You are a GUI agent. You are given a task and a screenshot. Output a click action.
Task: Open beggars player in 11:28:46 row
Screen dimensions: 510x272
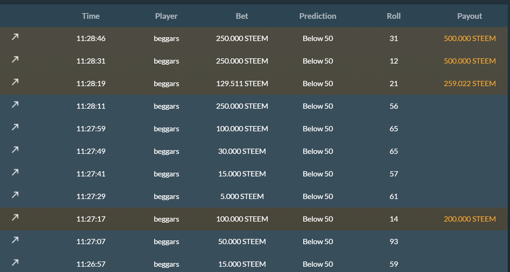166,38
